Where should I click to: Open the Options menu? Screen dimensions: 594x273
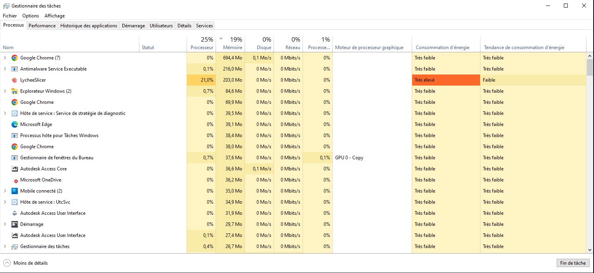coord(31,16)
